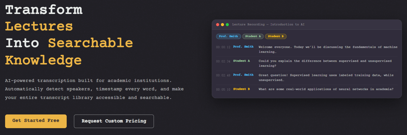Click the "AI-powered transcription built for academic" paragraph
Screen dimensions: 407x135
click(94, 89)
